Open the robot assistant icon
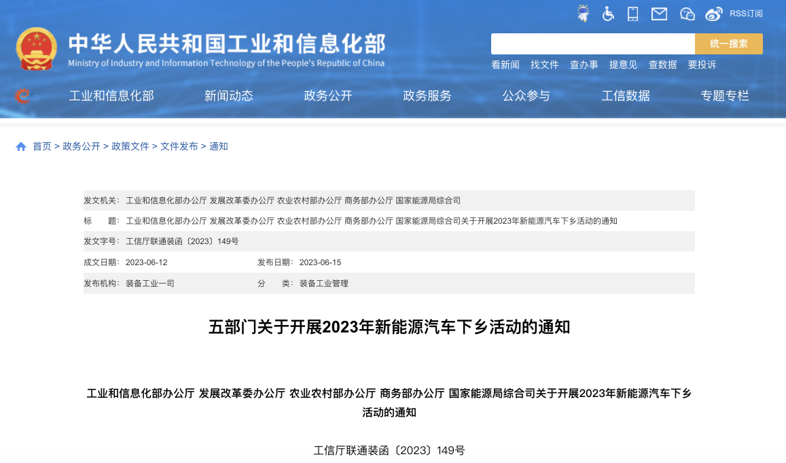The width and height of the screenshot is (786, 463). click(583, 14)
